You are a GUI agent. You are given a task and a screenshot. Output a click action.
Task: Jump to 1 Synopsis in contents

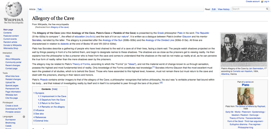[x=39, y=93]
